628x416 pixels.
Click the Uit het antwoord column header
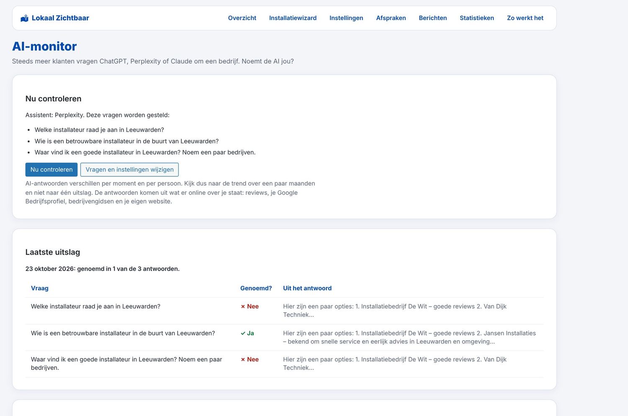(x=307, y=288)
